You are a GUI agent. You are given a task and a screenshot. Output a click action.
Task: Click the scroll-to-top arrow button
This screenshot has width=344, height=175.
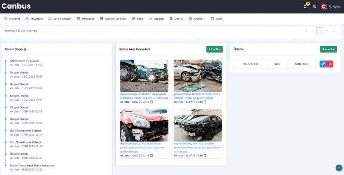pos(339,168)
